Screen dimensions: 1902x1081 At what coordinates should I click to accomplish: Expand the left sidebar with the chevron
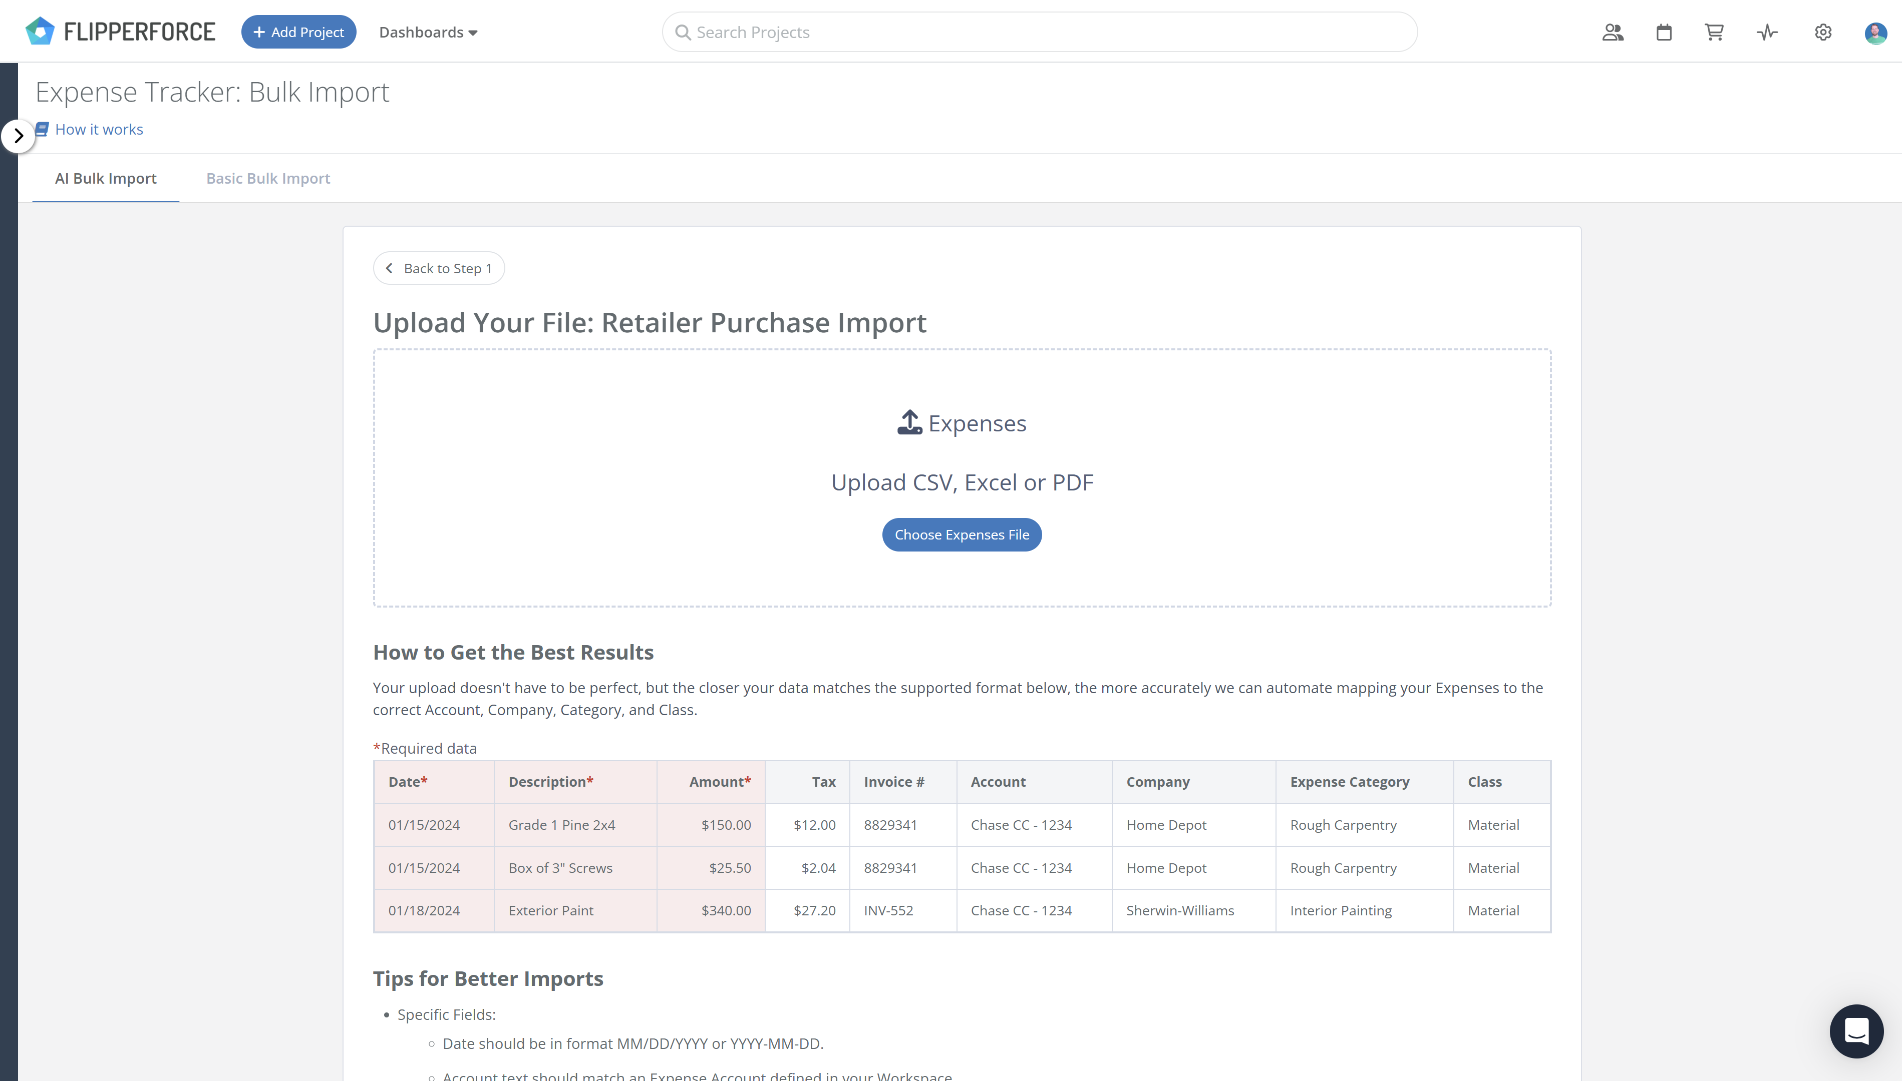pyautogui.click(x=19, y=135)
